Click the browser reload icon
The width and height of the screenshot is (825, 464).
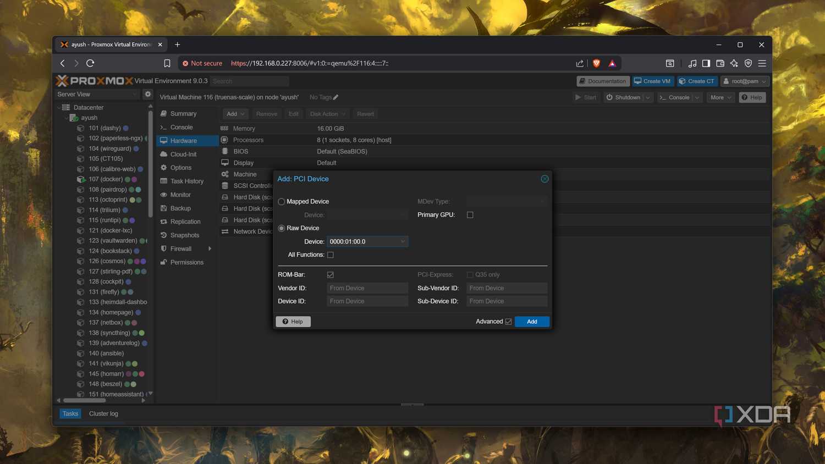tap(90, 63)
